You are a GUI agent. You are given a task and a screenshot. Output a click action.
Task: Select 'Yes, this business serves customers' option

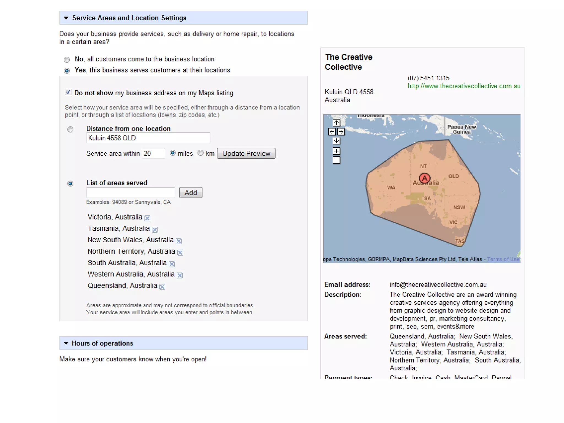67,71
